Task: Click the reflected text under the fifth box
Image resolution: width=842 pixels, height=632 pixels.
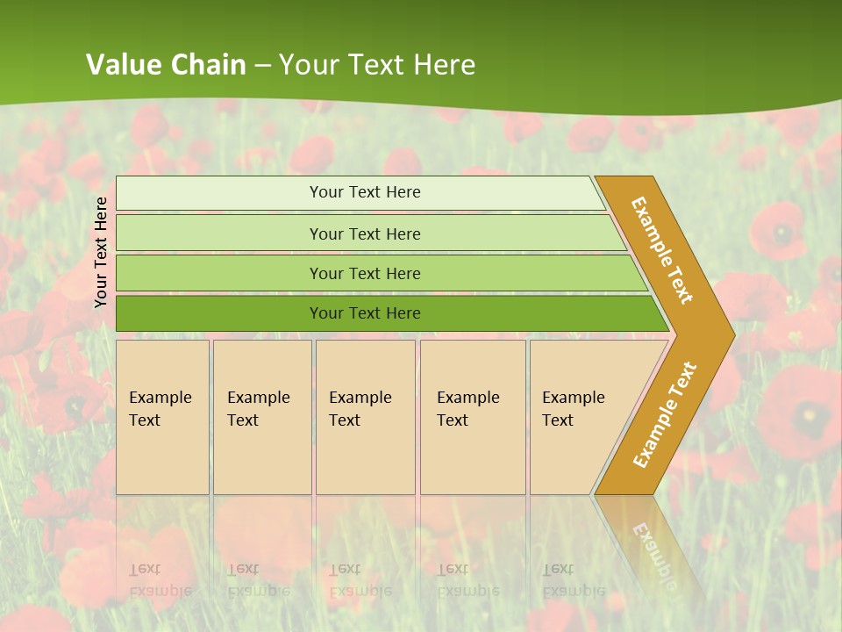Action: click(573, 579)
